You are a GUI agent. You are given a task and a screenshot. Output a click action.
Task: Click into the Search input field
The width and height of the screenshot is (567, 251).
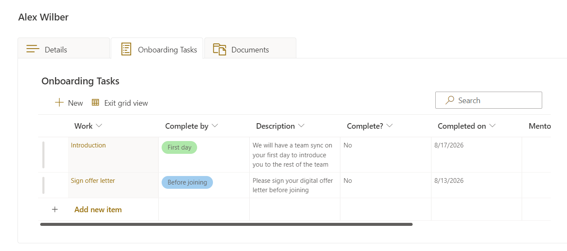pyautogui.click(x=488, y=100)
